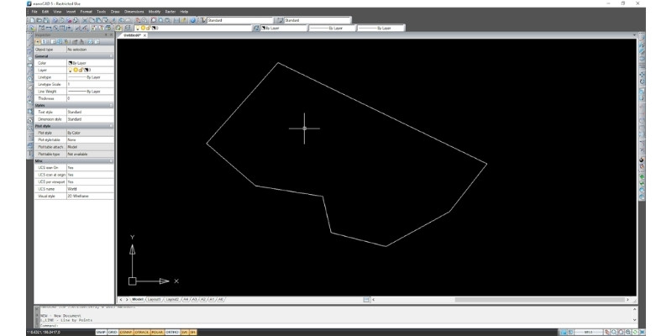The image size is (672, 336).
Task: Switch to the Layout1 tab
Action: (154, 299)
